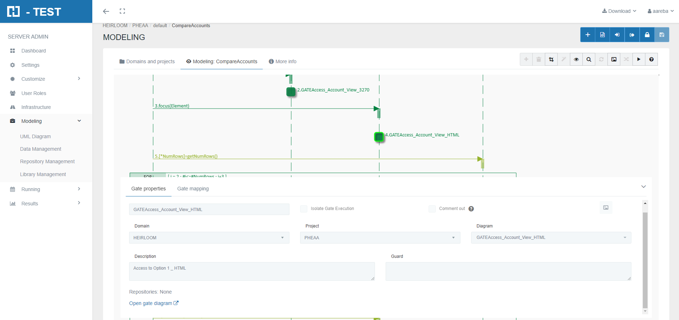Click the crop tool icon
The height and width of the screenshot is (320, 679).
point(551,59)
